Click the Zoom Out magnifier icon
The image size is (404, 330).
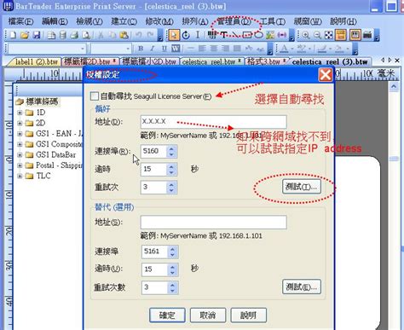click(x=317, y=35)
